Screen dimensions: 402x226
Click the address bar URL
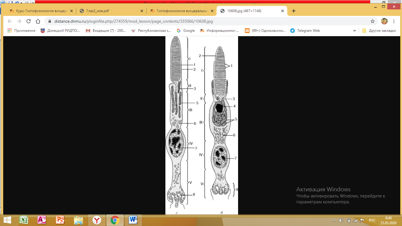click(x=134, y=21)
